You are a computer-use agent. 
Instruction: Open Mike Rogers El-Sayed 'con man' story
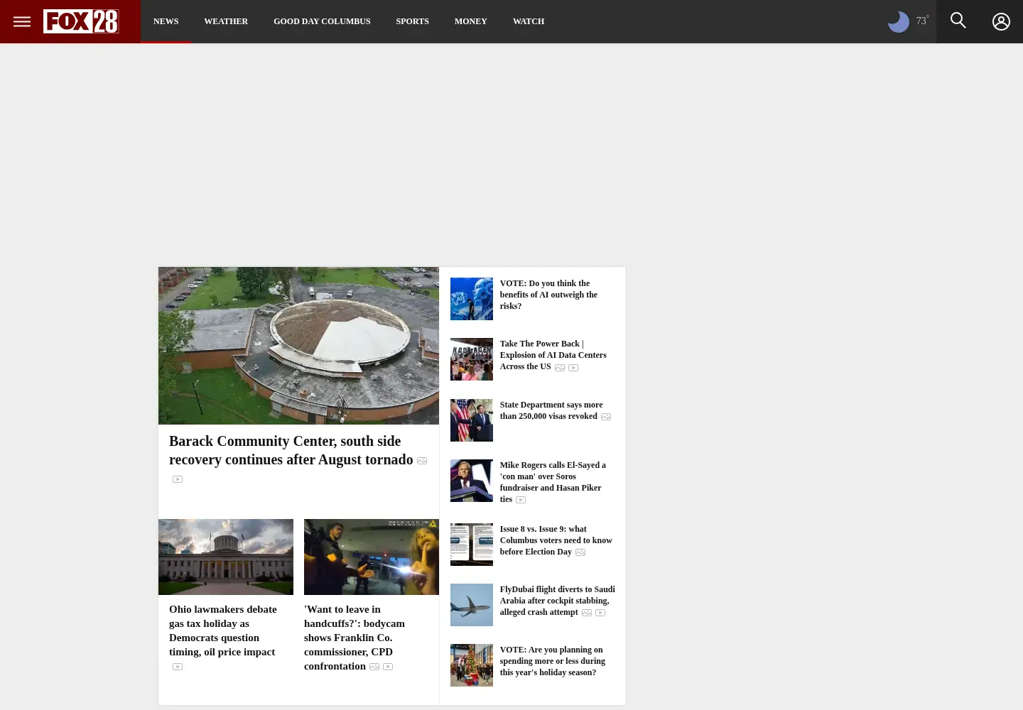point(553,482)
